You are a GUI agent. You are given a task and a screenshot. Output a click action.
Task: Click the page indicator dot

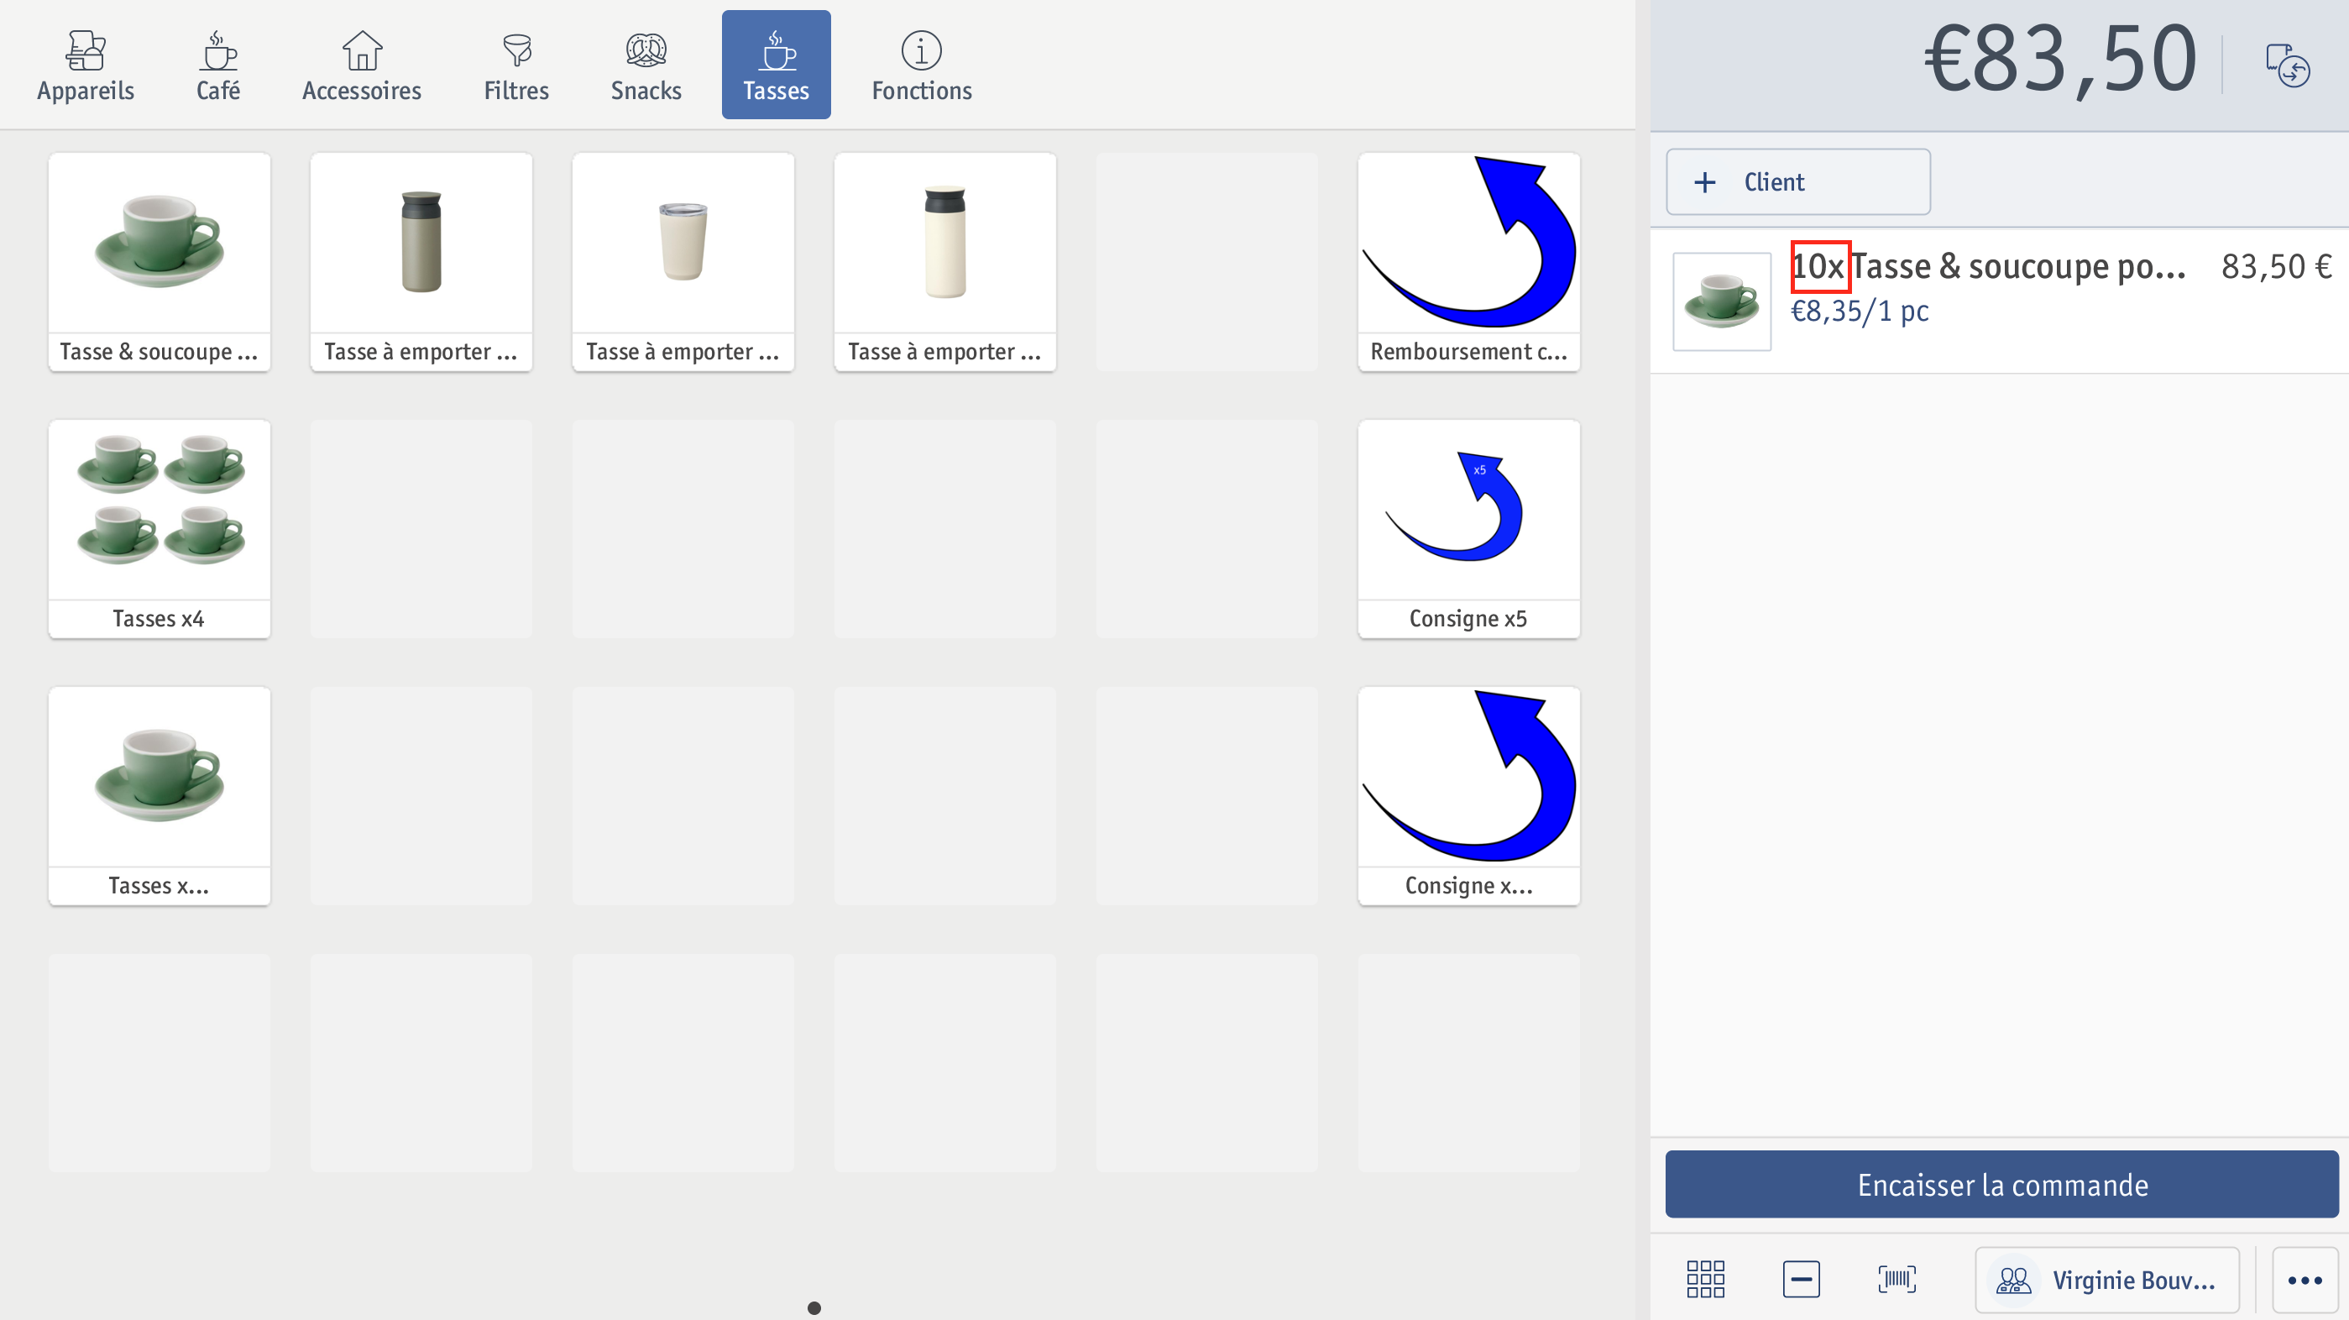coord(814,1308)
